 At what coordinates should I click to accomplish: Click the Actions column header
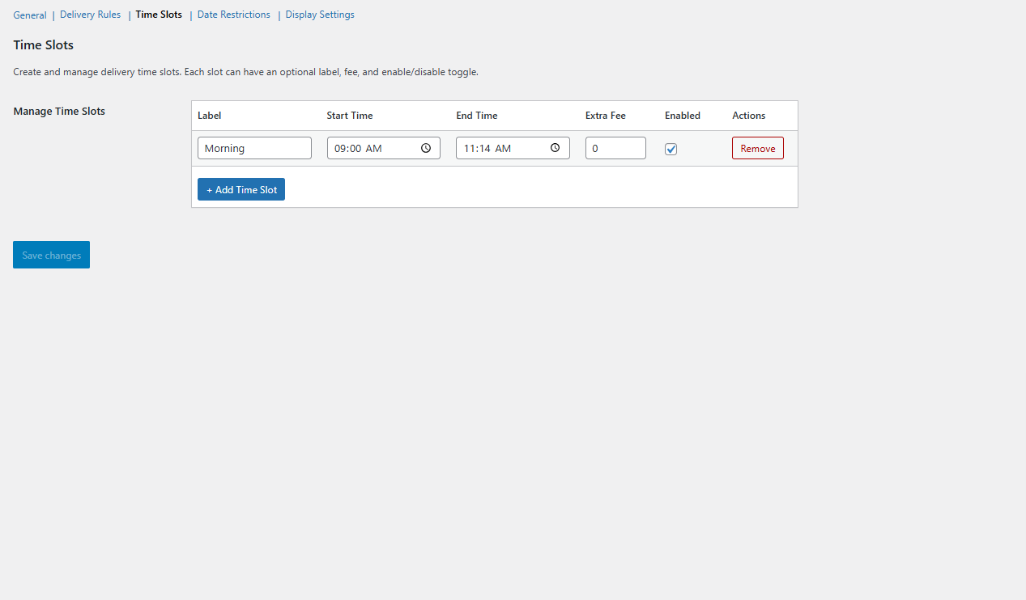click(x=747, y=116)
